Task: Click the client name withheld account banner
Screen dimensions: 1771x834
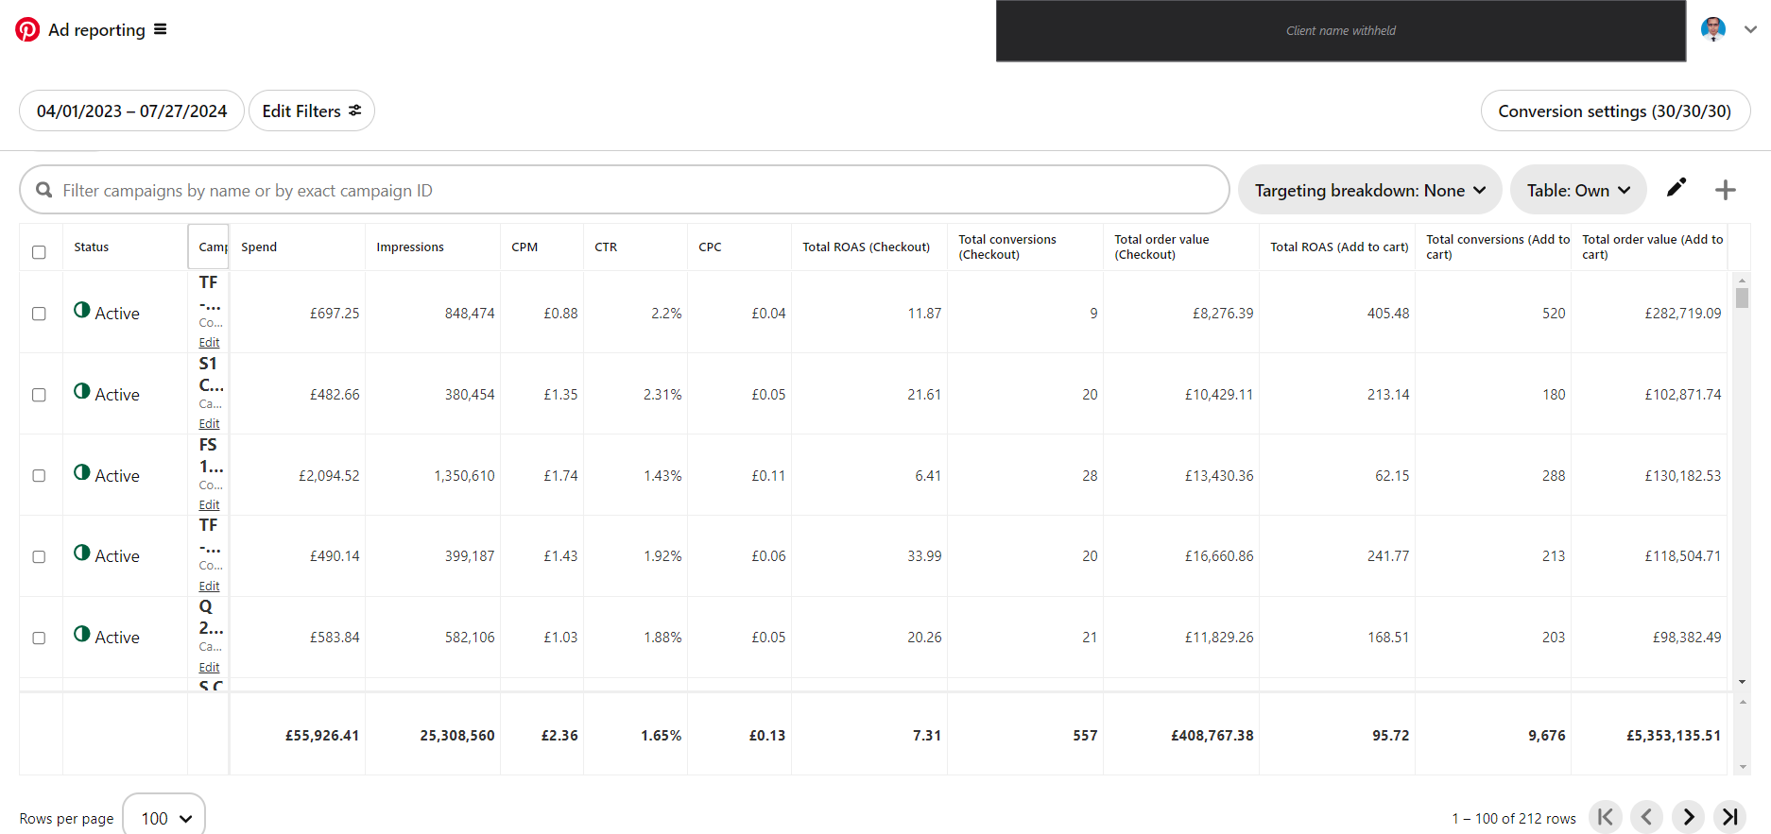Action: pos(1341,31)
